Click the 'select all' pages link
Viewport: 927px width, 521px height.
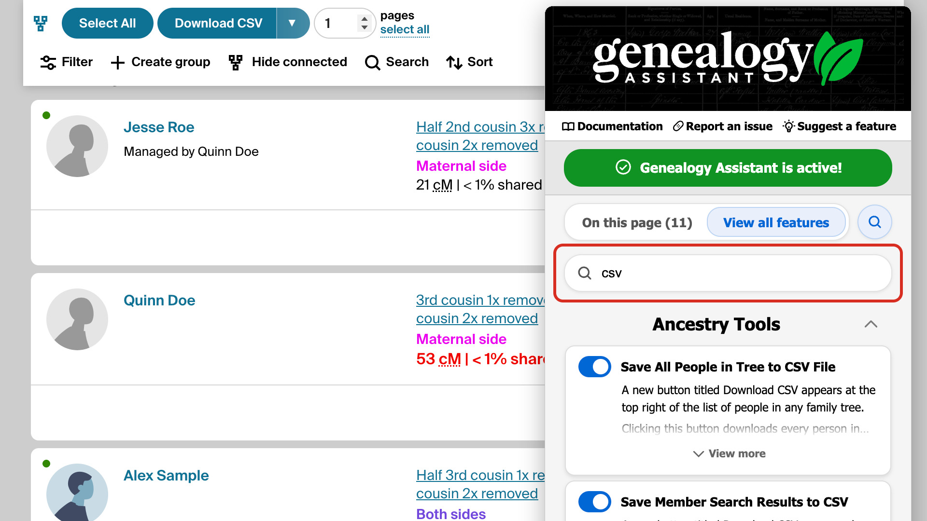pyautogui.click(x=405, y=30)
